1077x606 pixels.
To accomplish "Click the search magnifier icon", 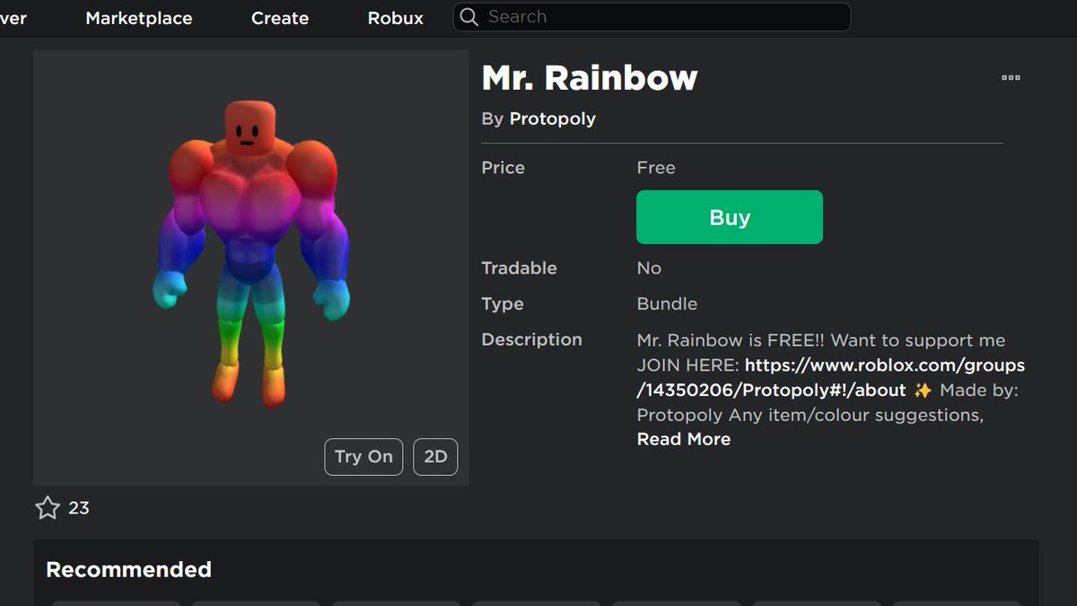I will pos(468,17).
